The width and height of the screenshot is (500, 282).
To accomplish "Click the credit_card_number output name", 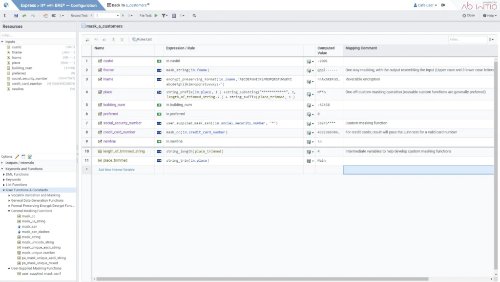I will pyautogui.click(x=119, y=132).
